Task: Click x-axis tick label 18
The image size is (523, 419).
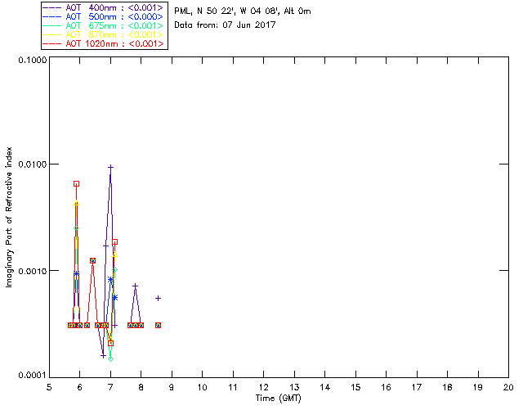Action: 447,387
